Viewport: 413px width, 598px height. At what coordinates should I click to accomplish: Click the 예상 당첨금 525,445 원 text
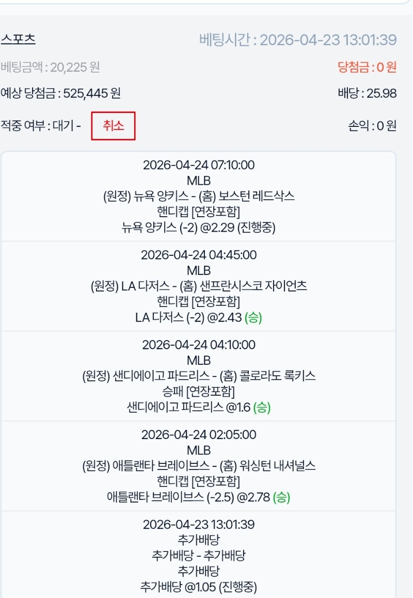[60, 93]
